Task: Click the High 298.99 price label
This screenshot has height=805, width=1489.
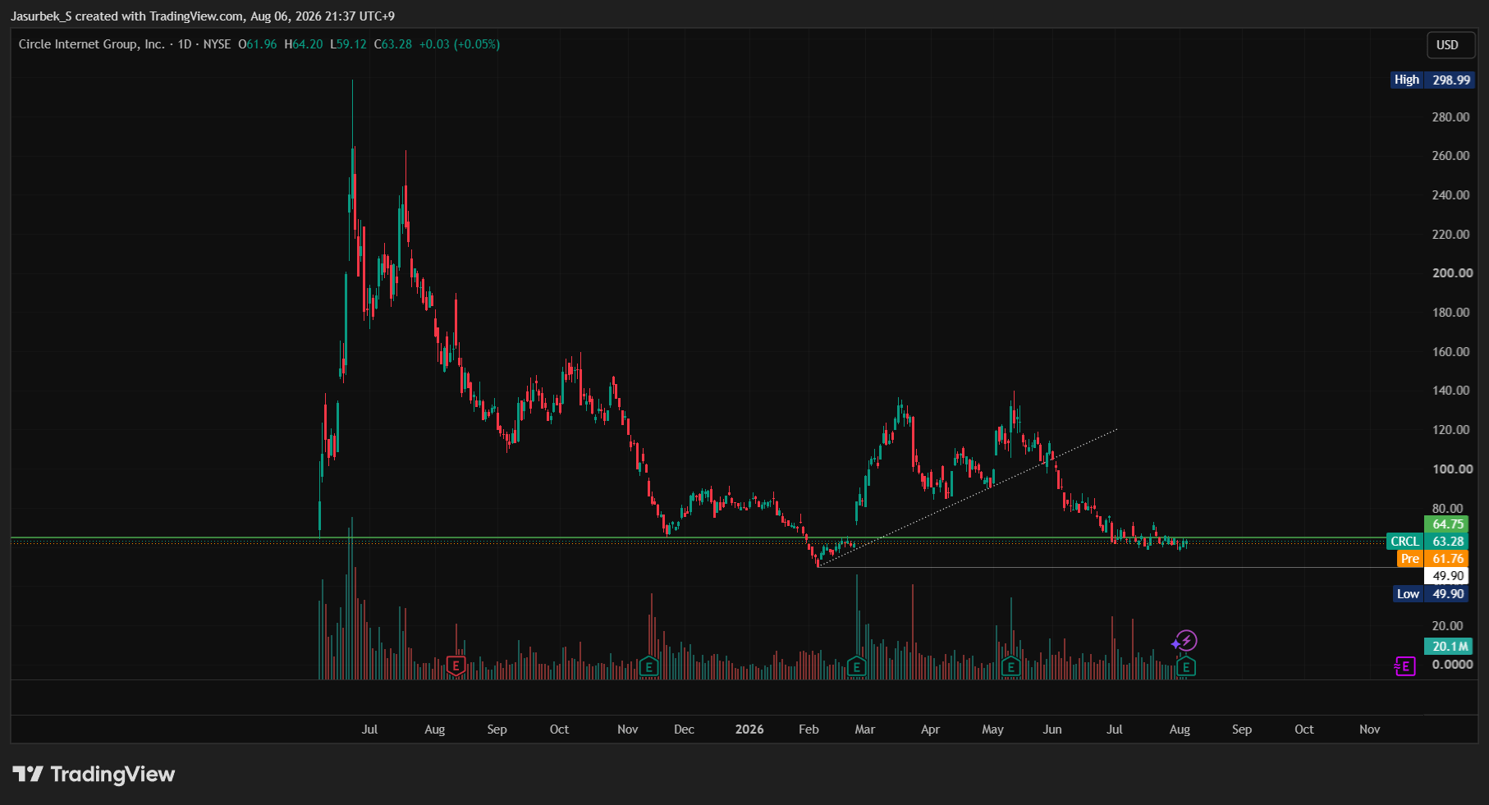Action: 1432,80
